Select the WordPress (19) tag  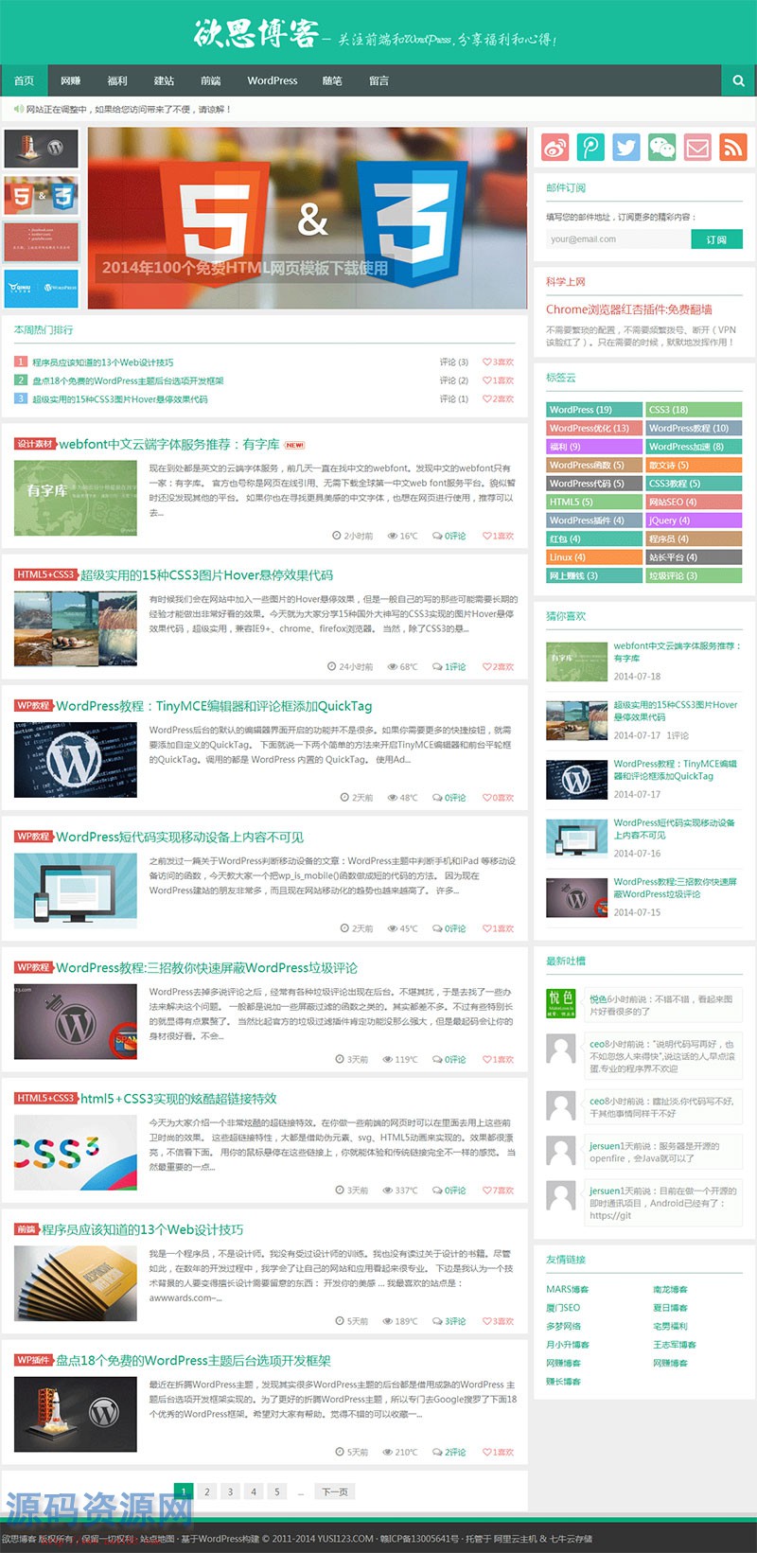pos(595,410)
